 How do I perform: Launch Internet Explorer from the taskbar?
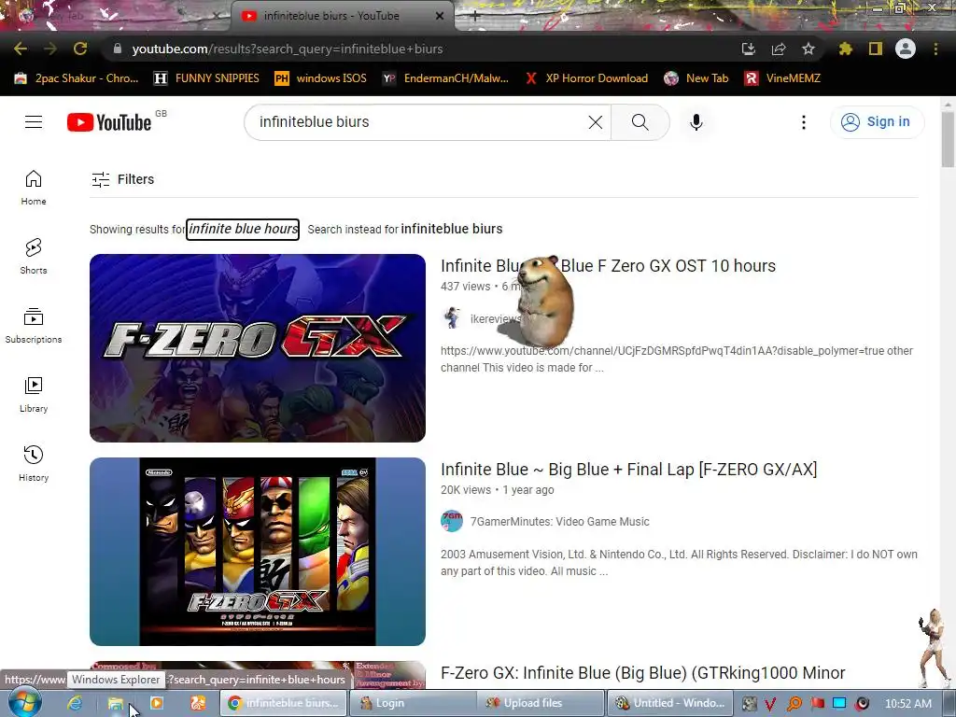[x=75, y=703]
